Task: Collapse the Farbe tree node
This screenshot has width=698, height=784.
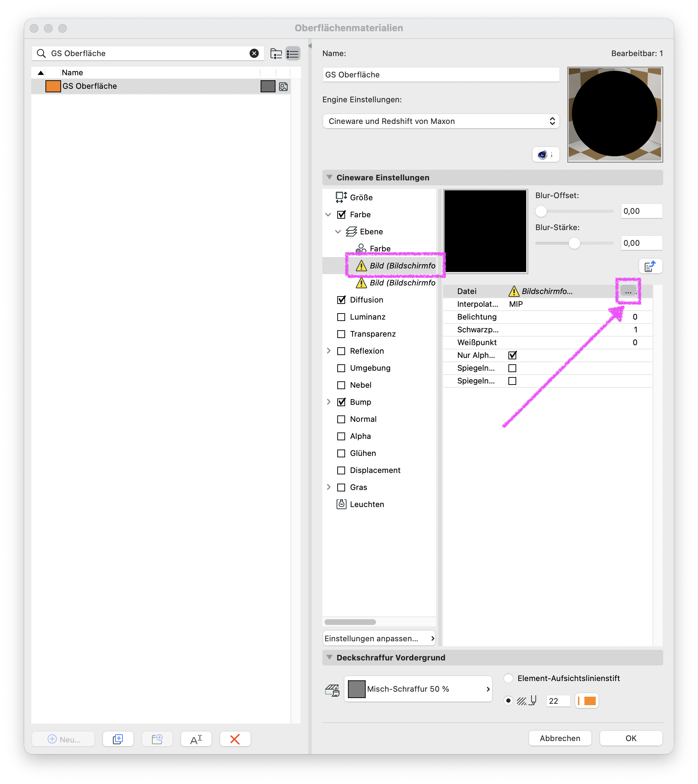Action: coord(328,214)
